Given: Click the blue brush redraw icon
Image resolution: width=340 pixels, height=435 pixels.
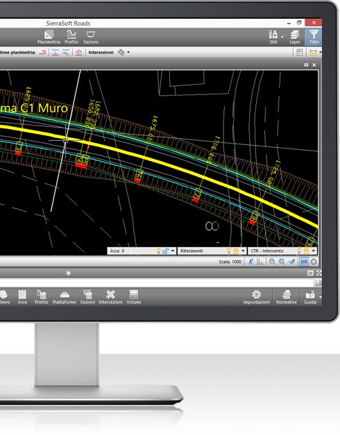Looking at the screenshot, I should 291,262.
